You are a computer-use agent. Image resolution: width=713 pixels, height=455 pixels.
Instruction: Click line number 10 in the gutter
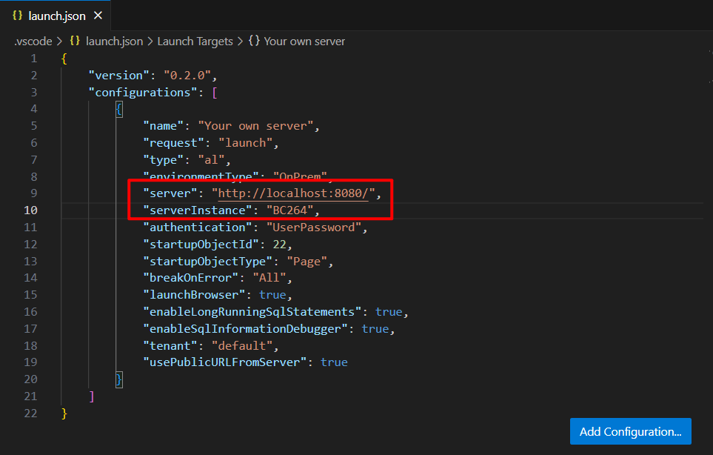tap(30, 210)
